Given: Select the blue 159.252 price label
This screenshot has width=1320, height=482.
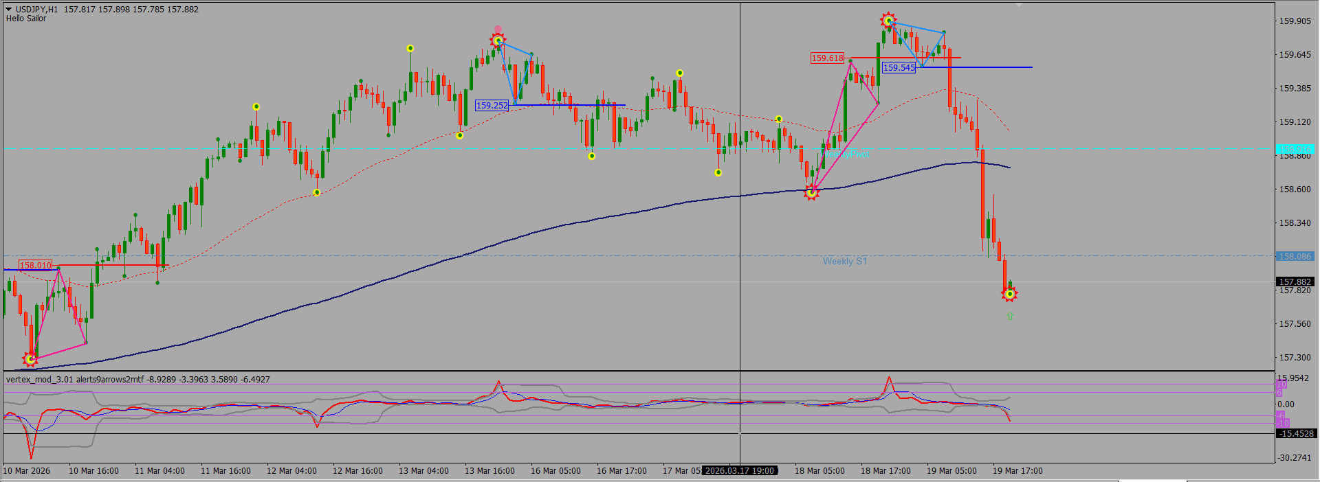Looking at the screenshot, I should [x=492, y=105].
